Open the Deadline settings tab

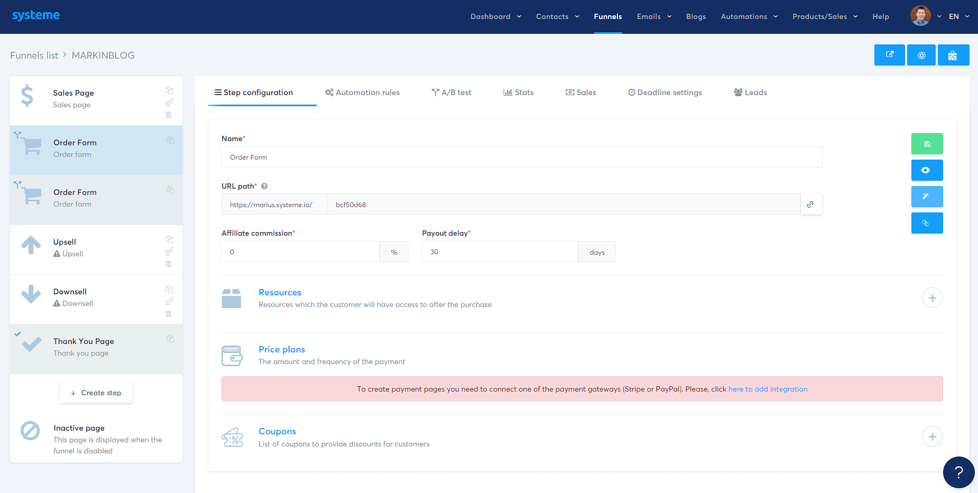tap(665, 92)
